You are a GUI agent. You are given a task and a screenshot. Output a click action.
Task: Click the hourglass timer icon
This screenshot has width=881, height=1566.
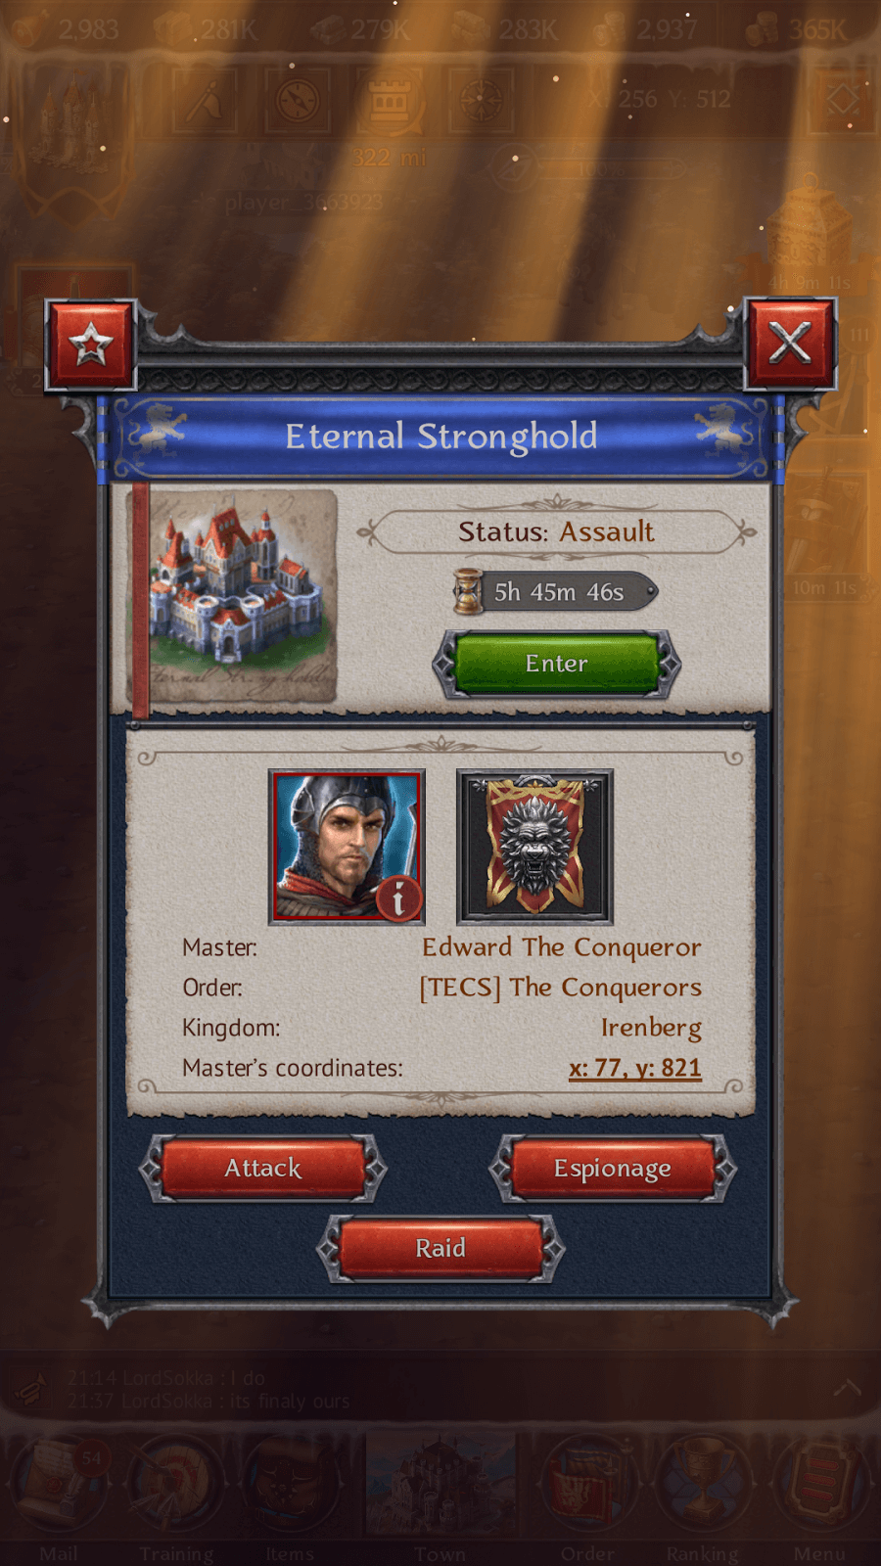pos(469,591)
